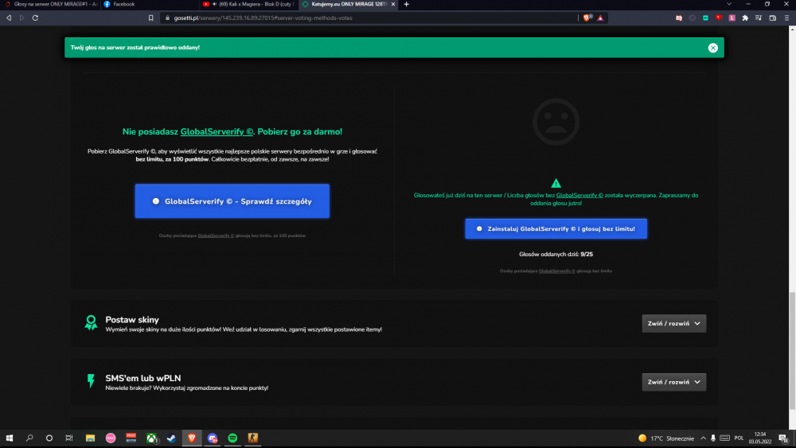Open Spotify from the taskbar
This screenshot has height=448, width=796.
(232, 438)
